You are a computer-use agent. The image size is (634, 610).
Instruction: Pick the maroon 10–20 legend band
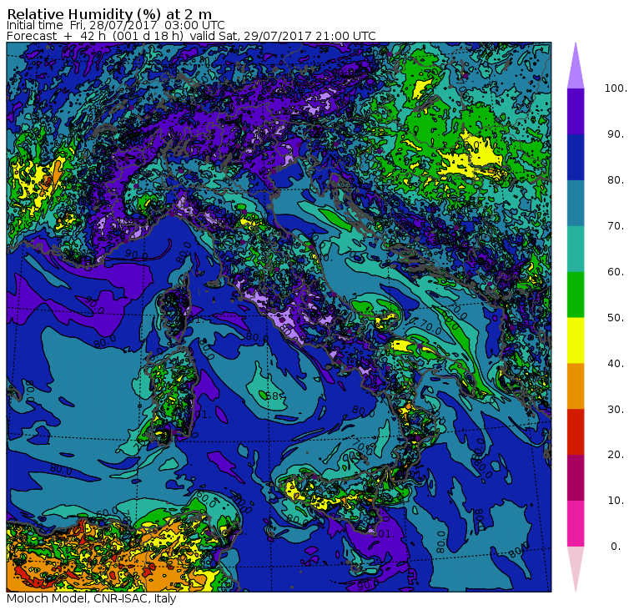pyautogui.click(x=576, y=477)
